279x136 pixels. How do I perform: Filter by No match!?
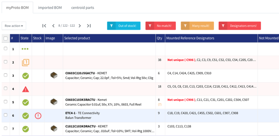pos(160,26)
